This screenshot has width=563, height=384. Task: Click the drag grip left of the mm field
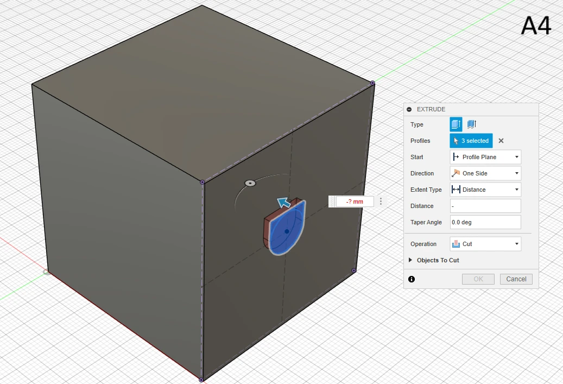332,202
